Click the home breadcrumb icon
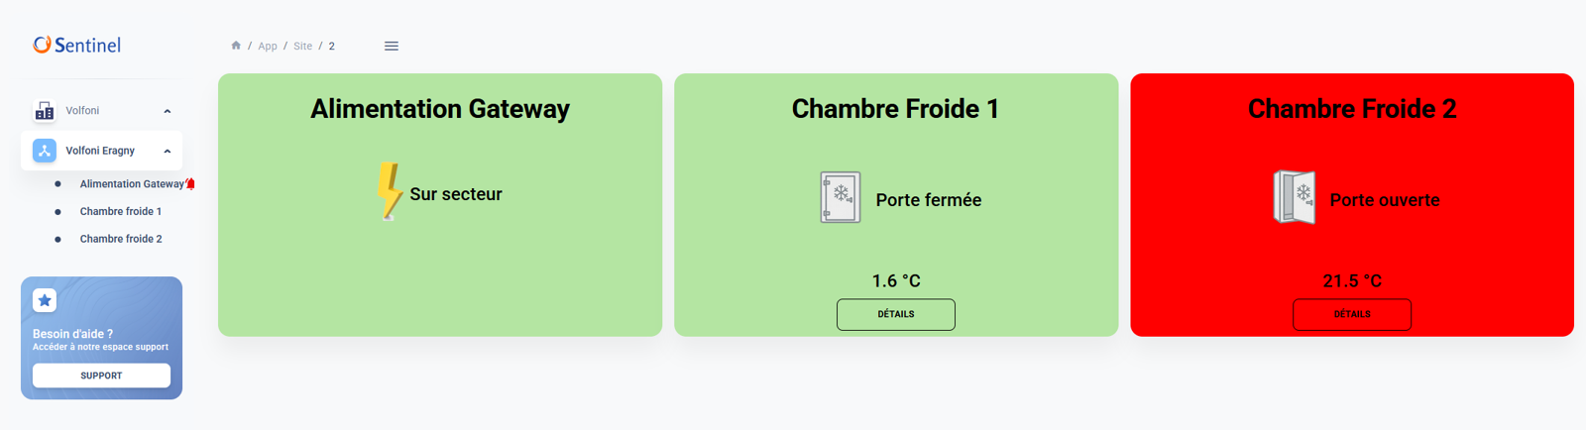Screen dimensions: 1586x430 pos(236,46)
